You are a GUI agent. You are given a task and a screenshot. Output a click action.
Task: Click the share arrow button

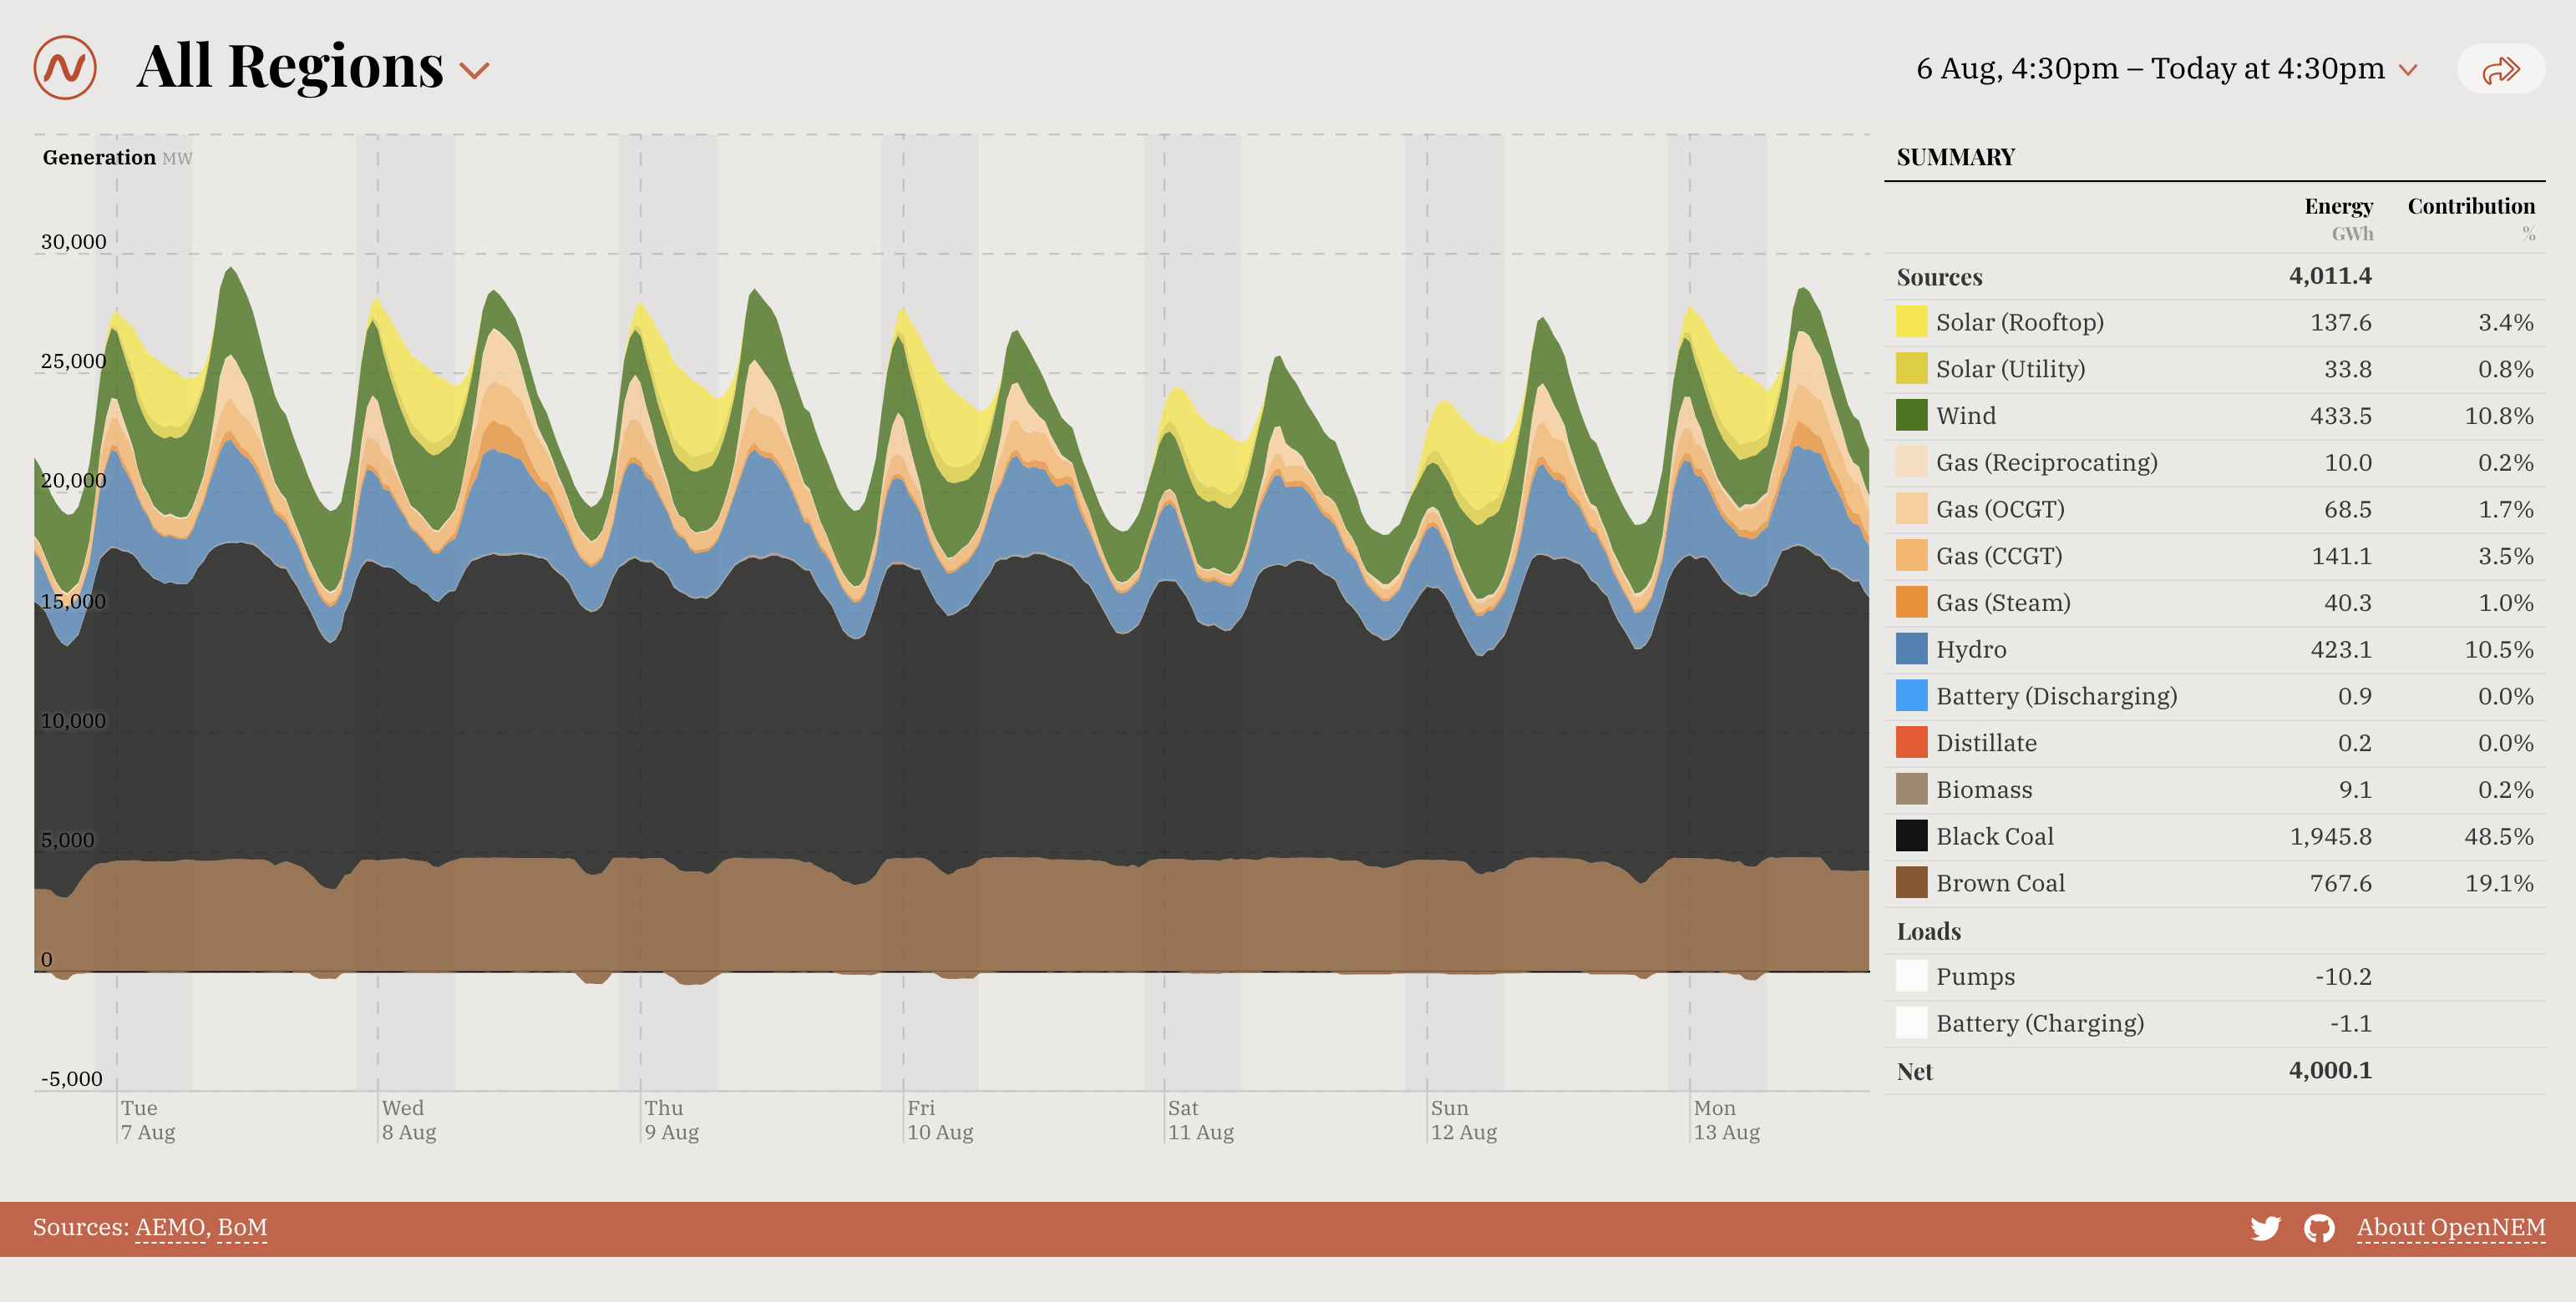[2500, 69]
